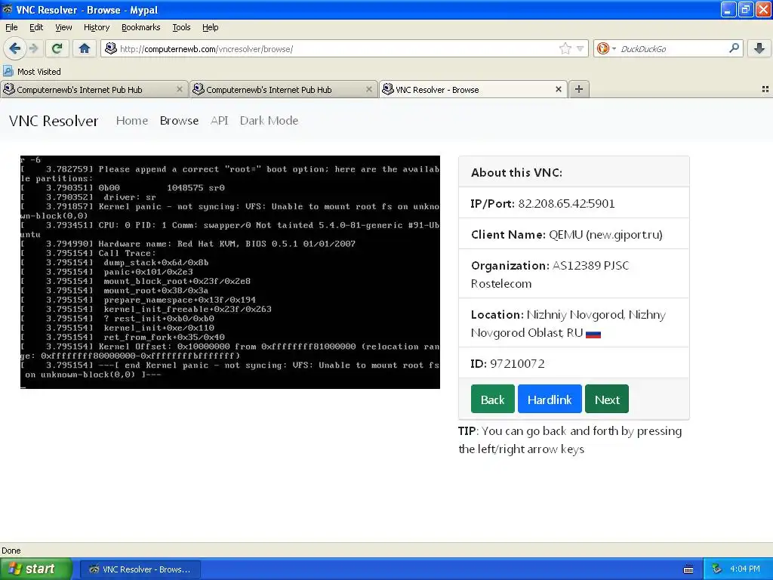Bookmark this page with the star icon
Viewport: 773px width, 580px height.
(565, 48)
